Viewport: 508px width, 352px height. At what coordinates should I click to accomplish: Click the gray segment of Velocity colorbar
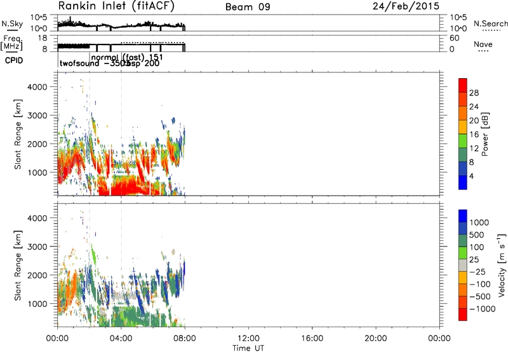click(463, 265)
